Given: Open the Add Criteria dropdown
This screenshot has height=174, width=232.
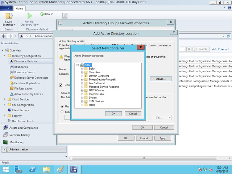Looking at the screenshot, I should pyautogui.click(x=220, y=49).
